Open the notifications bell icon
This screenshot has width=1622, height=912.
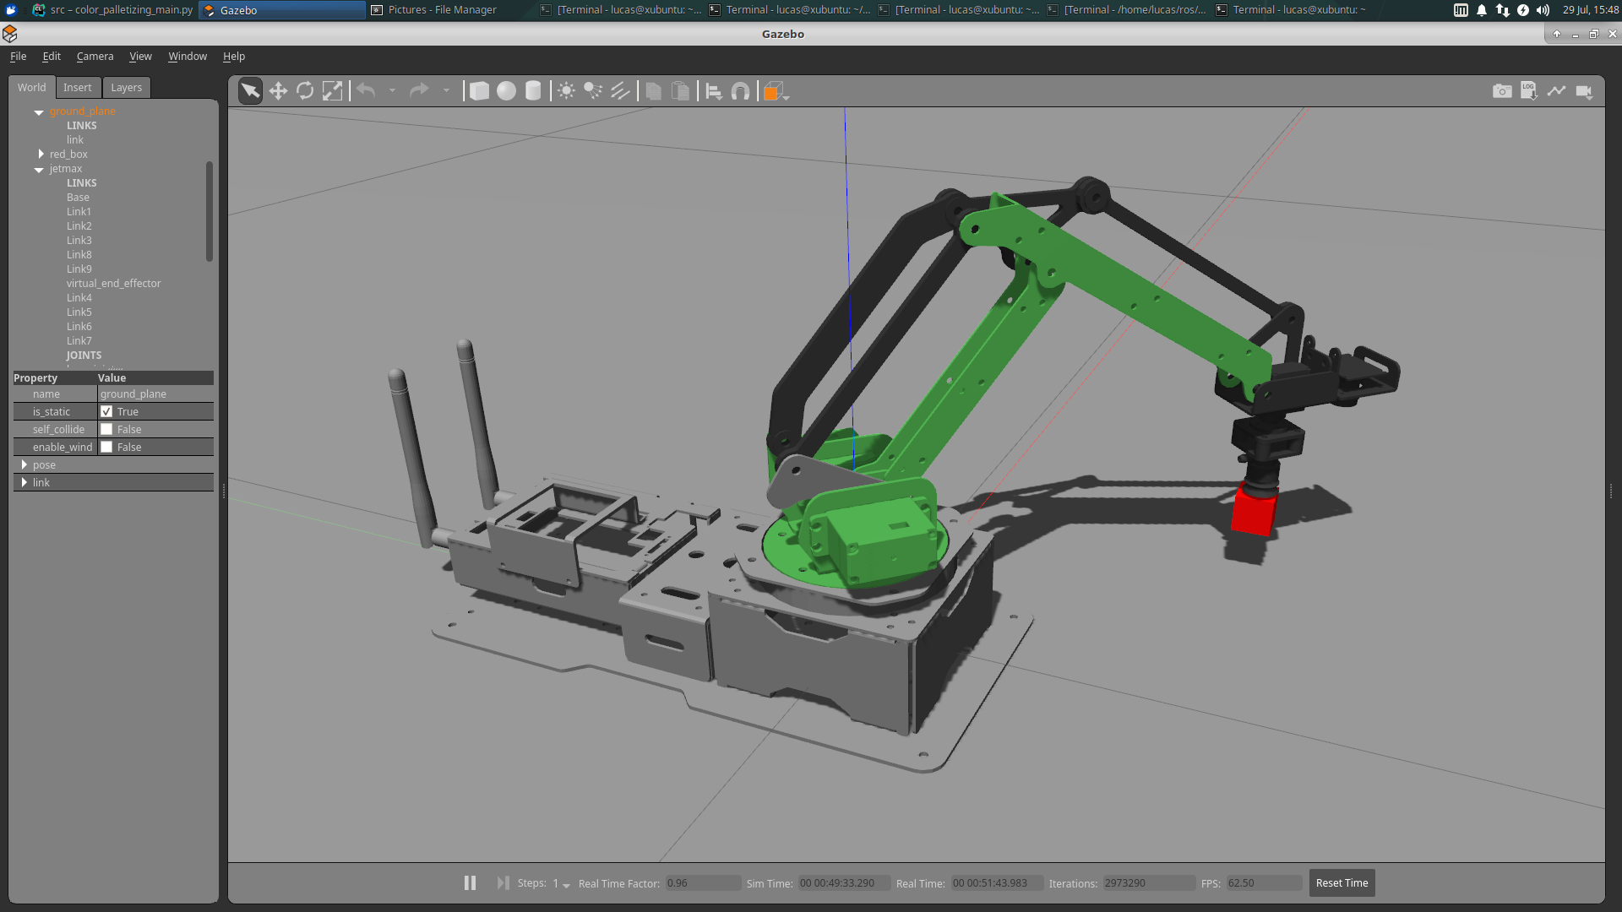1481,10
